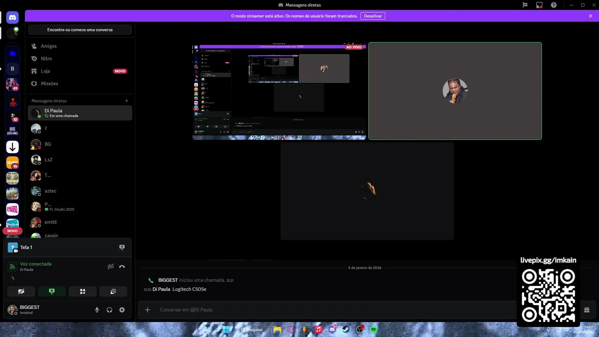
Task: Open the gift icon in message bar
Action: point(586,310)
